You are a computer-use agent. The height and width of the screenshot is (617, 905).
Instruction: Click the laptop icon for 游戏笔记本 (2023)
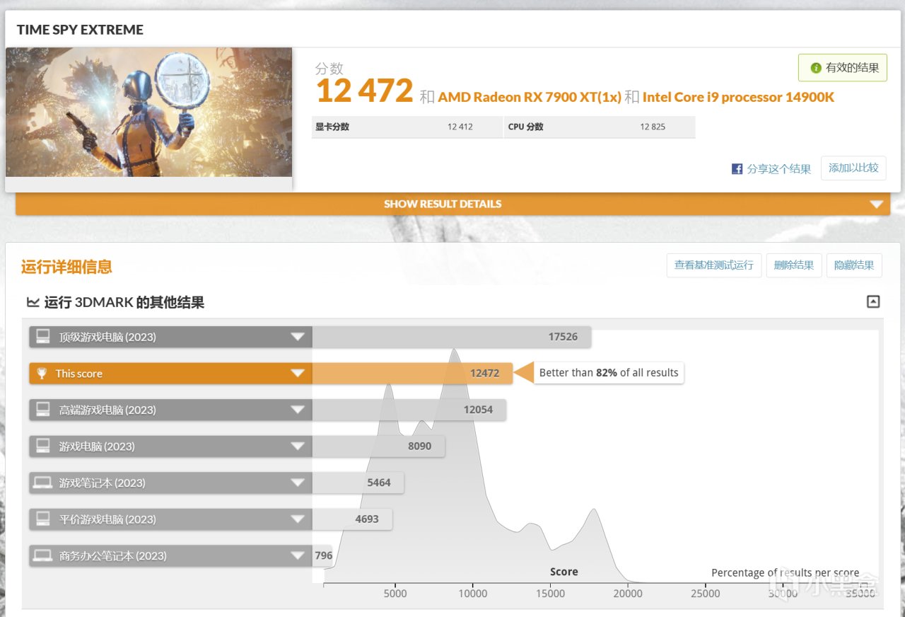[x=43, y=483]
